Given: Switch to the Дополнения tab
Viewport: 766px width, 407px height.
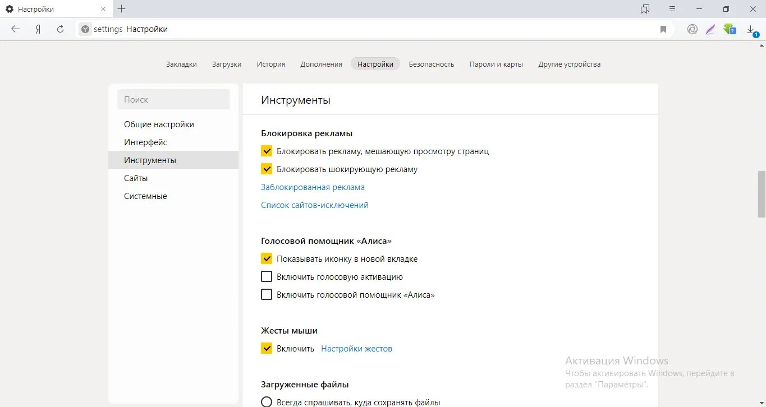Looking at the screenshot, I should click(321, 64).
